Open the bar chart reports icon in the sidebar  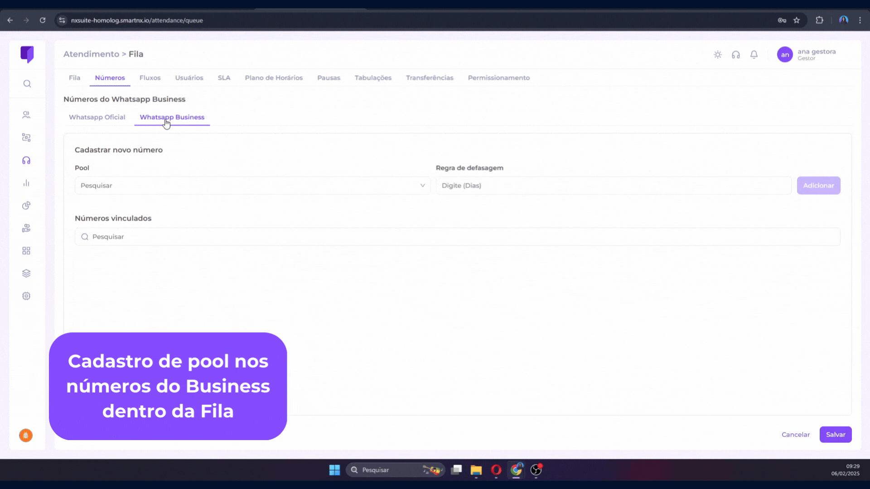(x=26, y=183)
